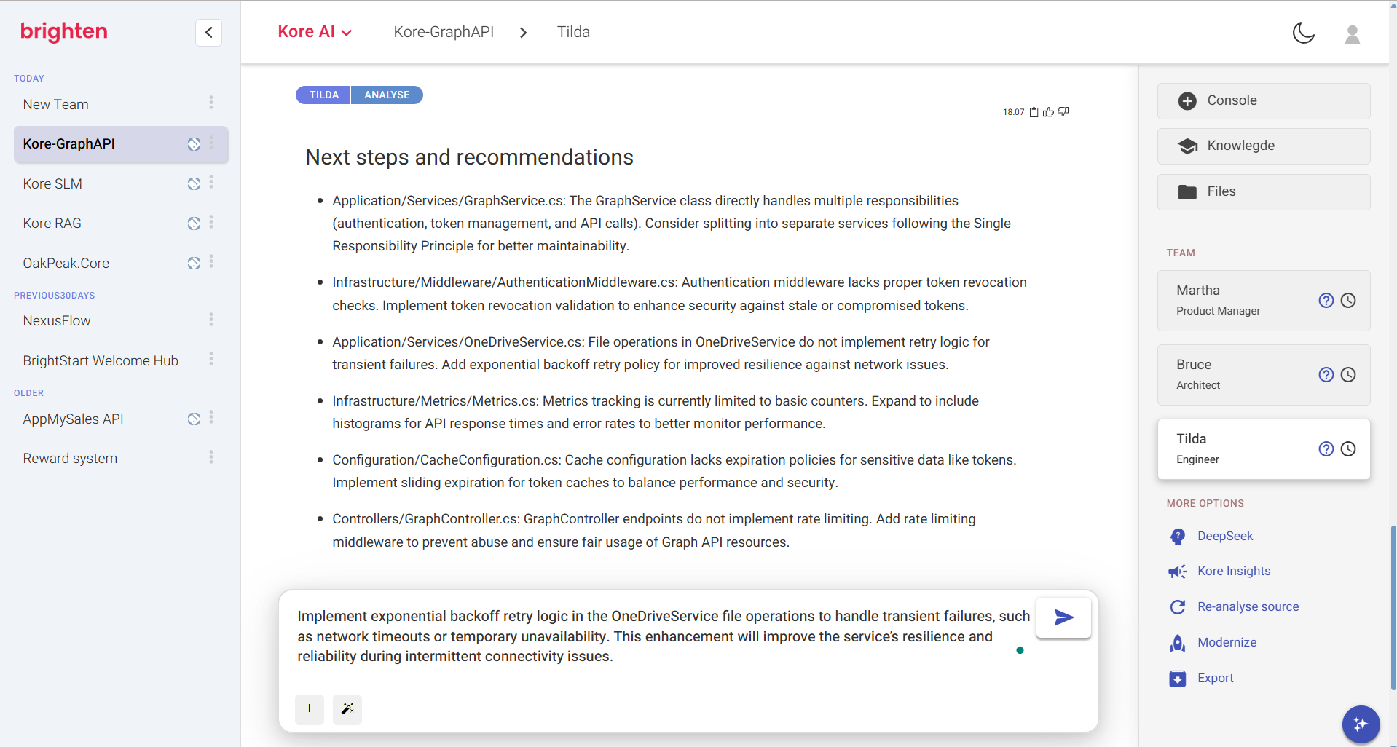
Task: Open the Kore AI workspace dropdown
Action: 315,32
